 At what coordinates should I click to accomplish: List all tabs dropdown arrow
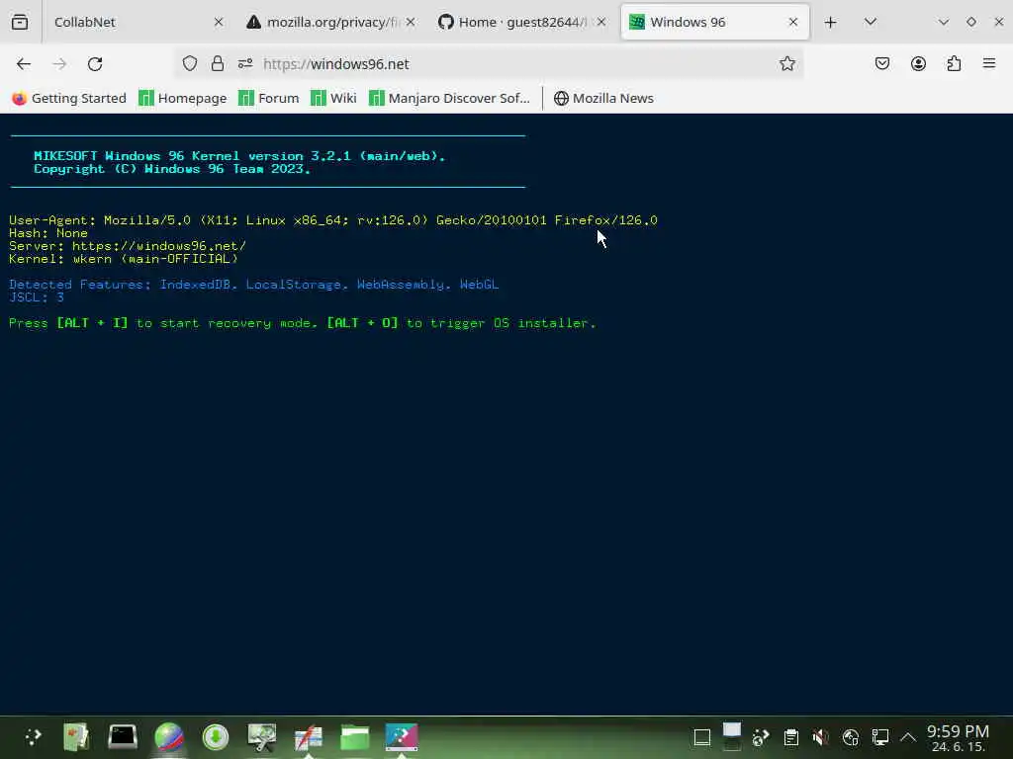point(871,22)
